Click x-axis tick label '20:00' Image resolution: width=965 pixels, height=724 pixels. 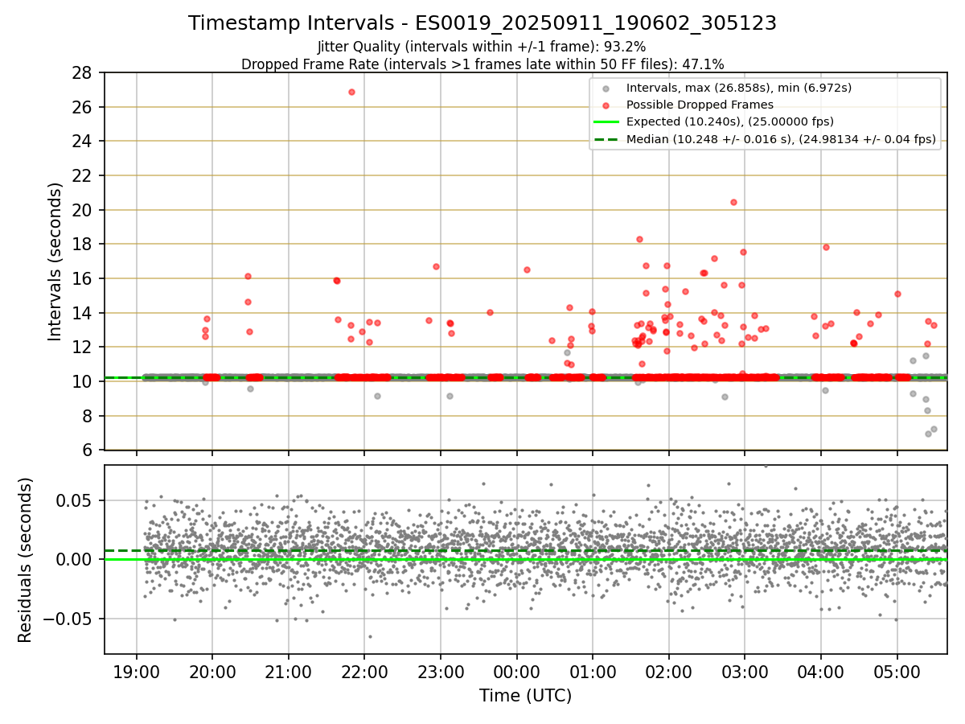tap(212, 672)
